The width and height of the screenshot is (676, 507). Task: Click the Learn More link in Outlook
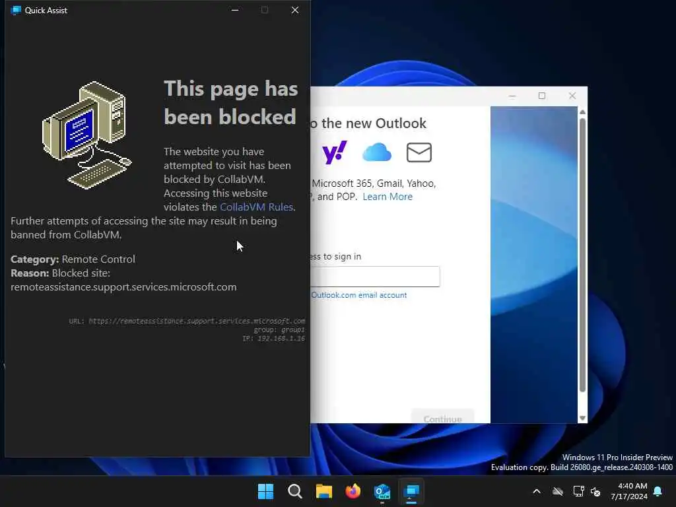388,197
